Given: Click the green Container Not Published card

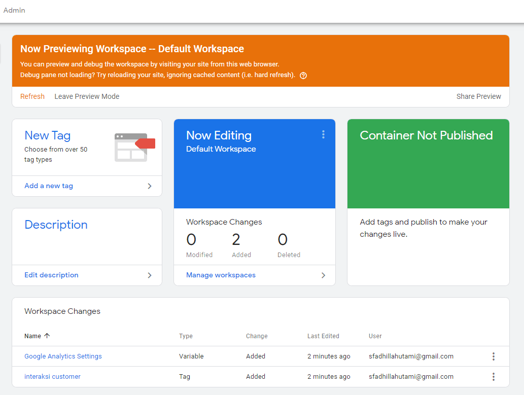Looking at the screenshot, I should (428, 167).
